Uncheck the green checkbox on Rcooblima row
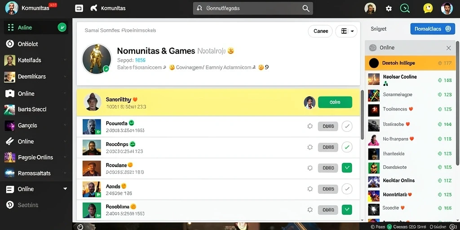This screenshot has width=460, height=230. (x=347, y=209)
